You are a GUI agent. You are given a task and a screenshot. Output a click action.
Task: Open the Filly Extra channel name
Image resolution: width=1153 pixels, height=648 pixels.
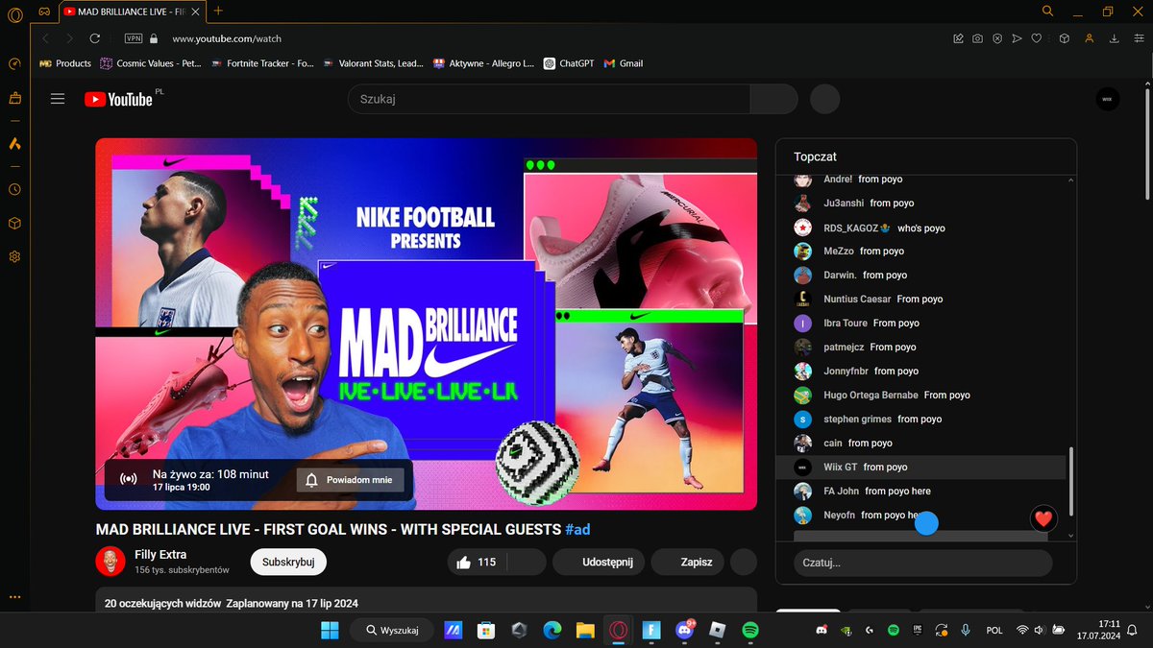pyautogui.click(x=160, y=555)
